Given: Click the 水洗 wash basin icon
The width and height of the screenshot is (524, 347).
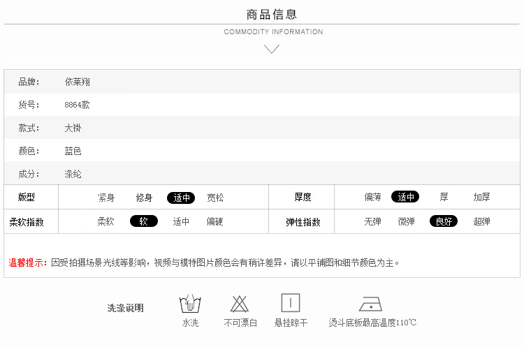Looking at the screenshot, I should (190, 303).
